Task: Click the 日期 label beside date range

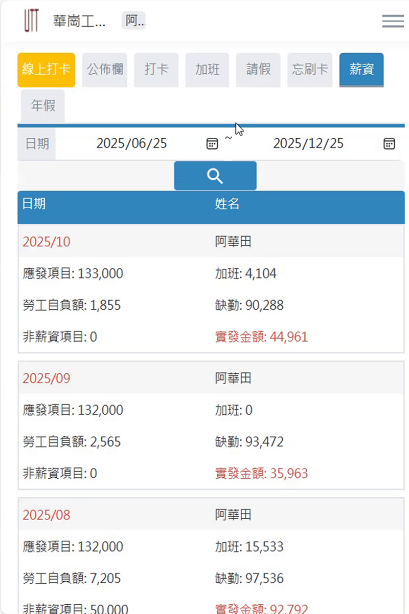Action: 37,144
